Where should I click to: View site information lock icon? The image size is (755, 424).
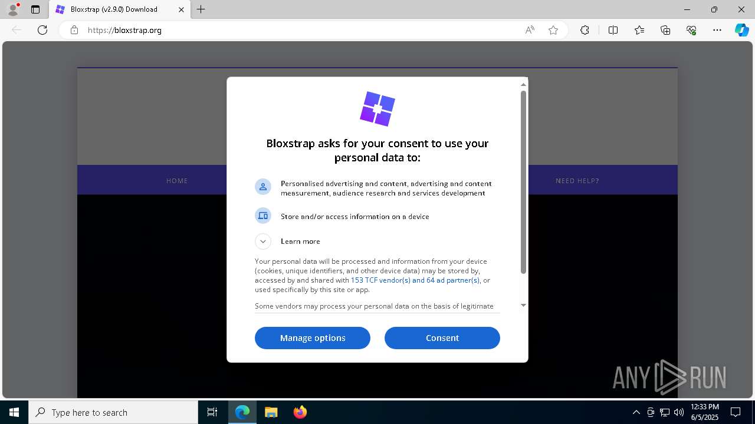point(74,30)
